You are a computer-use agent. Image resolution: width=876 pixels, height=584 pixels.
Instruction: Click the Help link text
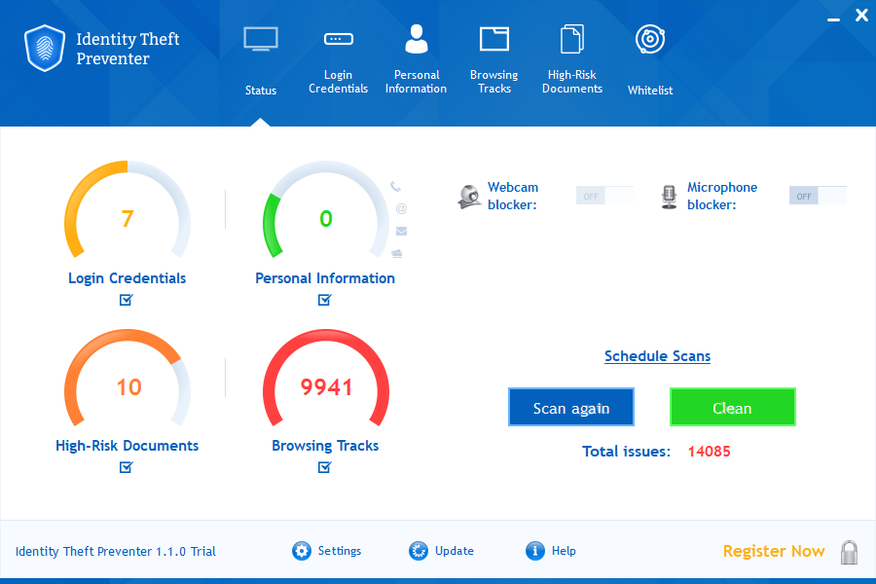[x=564, y=551]
